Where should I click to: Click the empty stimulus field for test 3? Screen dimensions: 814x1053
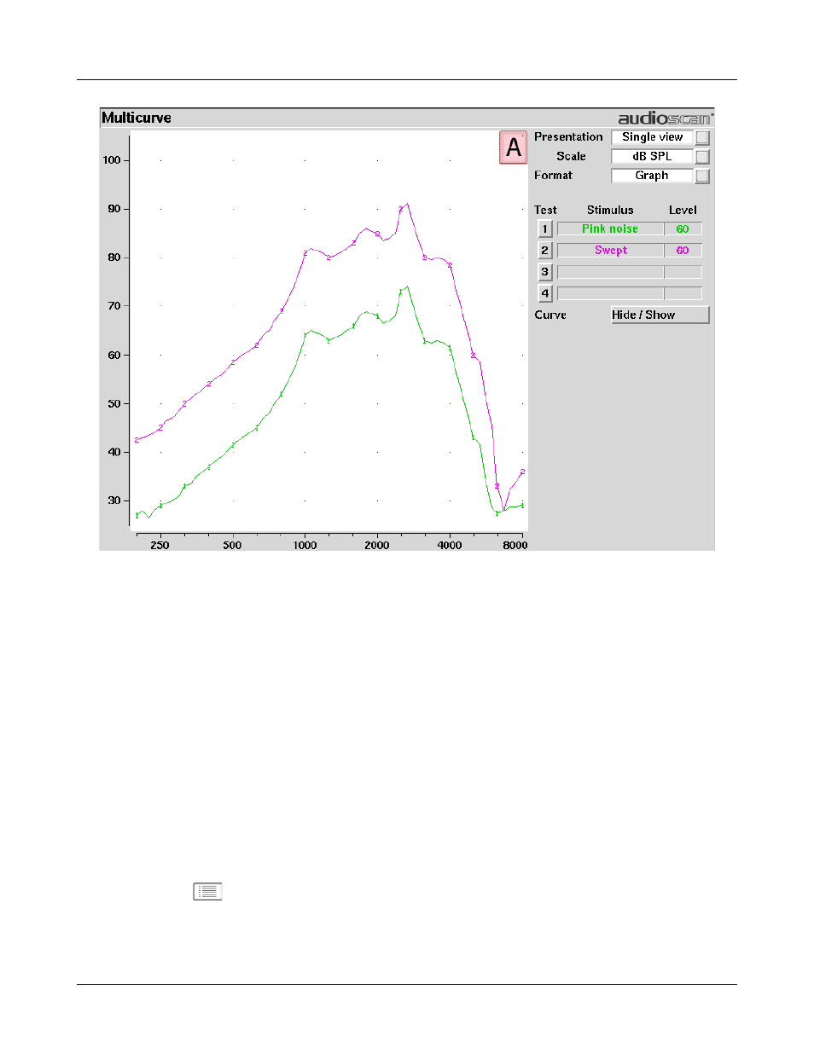point(610,271)
